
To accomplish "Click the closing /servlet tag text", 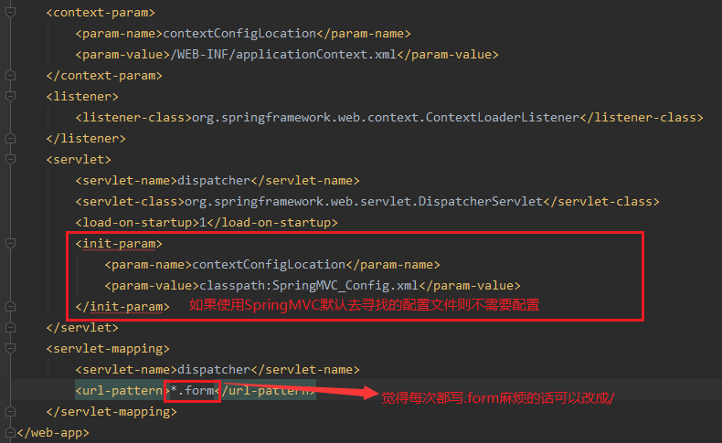I will (82, 328).
